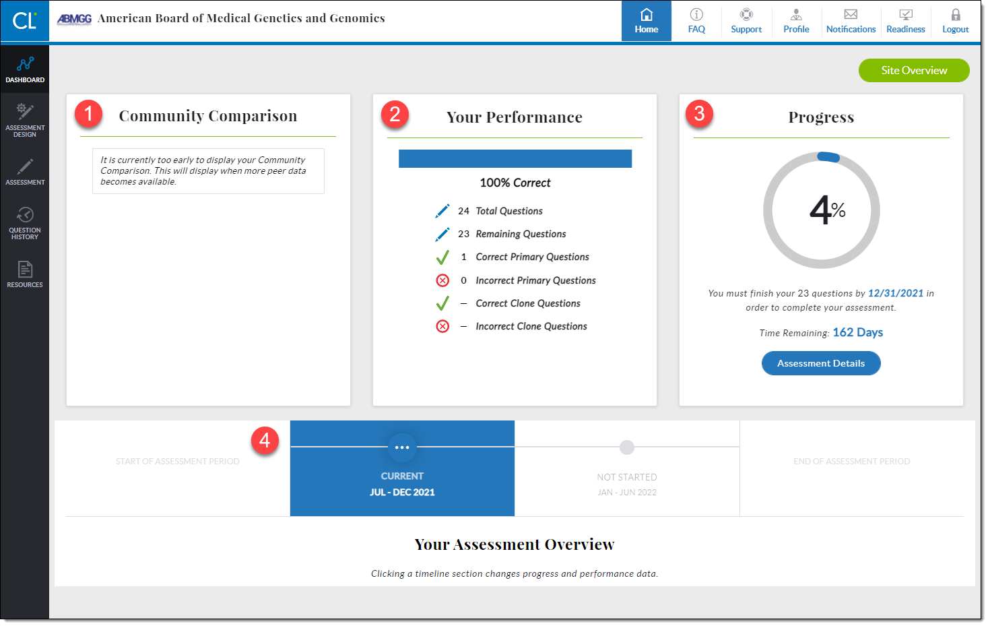988x626 pixels.
Task: Click the Assessment Details button
Action: (x=821, y=363)
